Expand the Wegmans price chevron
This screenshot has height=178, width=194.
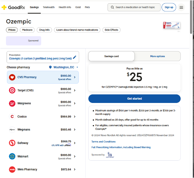tap(74, 130)
